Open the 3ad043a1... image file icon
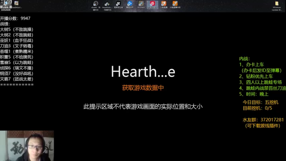Image resolution: width=286 pixels, height=161 pixels. click(16, 5)
